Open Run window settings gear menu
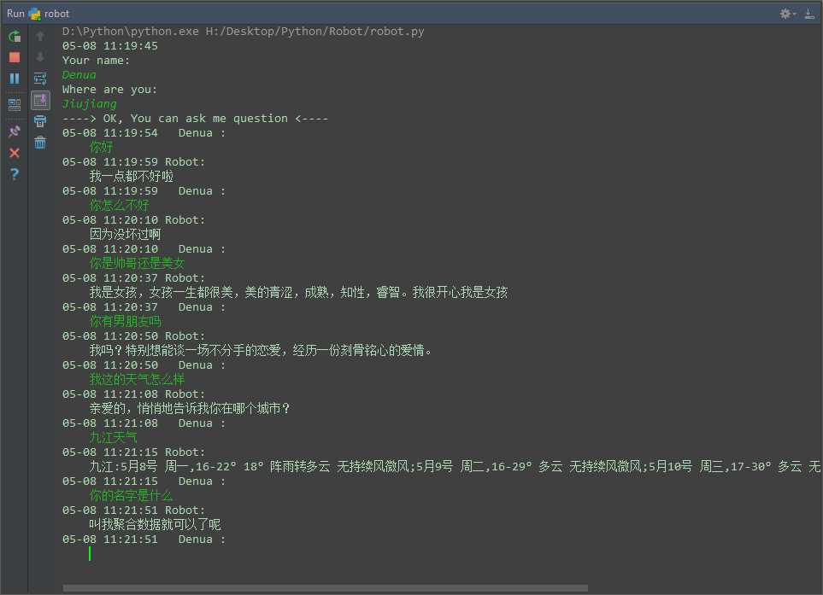The width and height of the screenshot is (823, 595). 787,14
